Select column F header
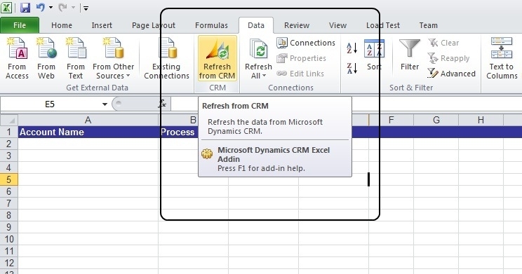This screenshot has width=522, height=274. [391, 120]
